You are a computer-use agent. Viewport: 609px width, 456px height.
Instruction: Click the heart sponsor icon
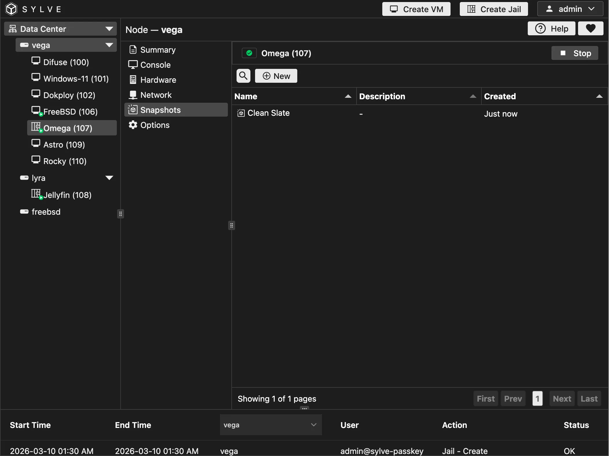pyautogui.click(x=590, y=29)
